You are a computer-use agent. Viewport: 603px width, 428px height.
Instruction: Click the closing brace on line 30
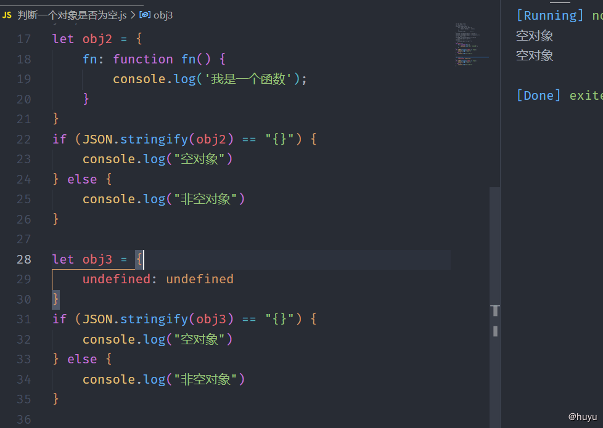click(56, 299)
